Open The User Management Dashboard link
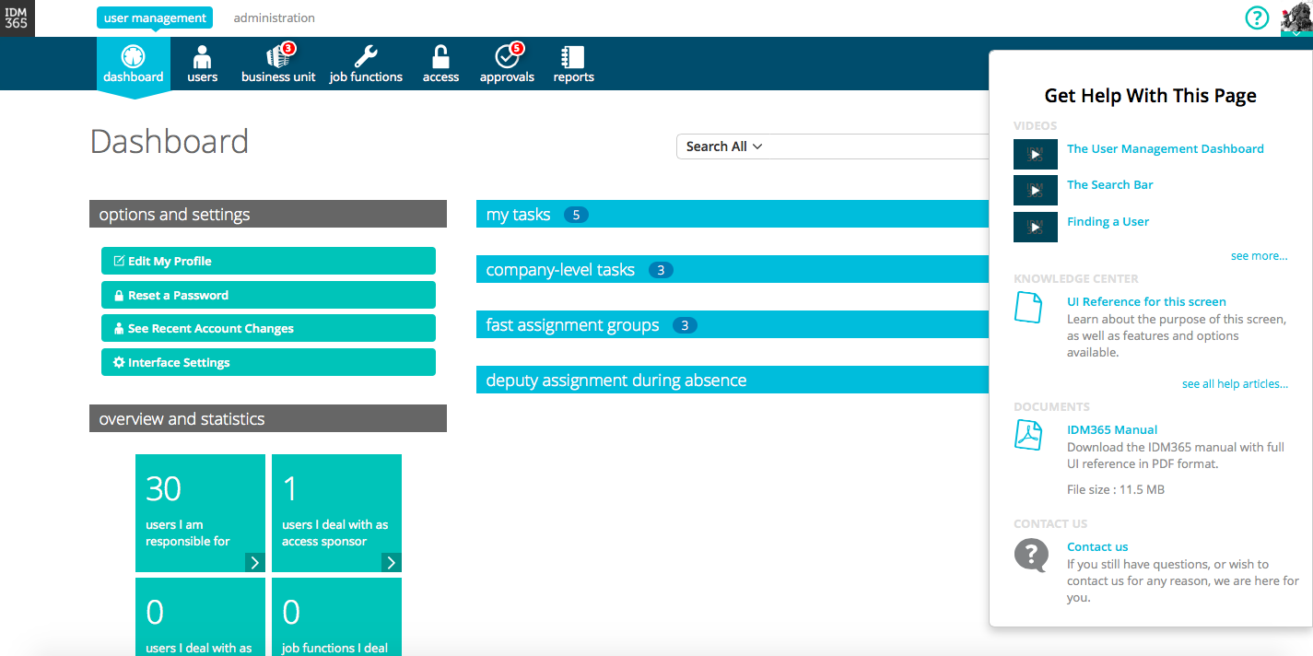 click(x=1166, y=148)
